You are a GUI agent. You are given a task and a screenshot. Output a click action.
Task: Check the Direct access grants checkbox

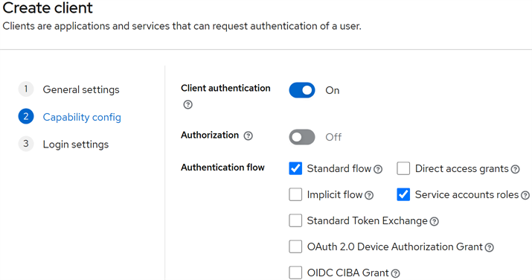[403, 168]
